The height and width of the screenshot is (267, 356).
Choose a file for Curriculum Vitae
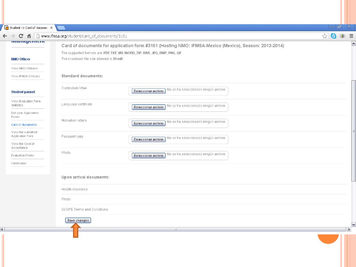(x=148, y=91)
